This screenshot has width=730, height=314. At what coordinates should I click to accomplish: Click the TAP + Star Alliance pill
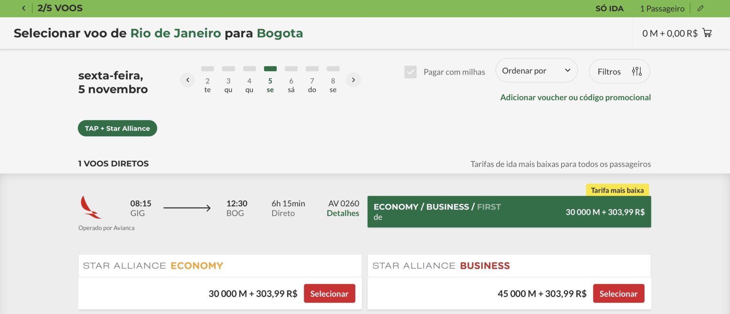click(117, 128)
